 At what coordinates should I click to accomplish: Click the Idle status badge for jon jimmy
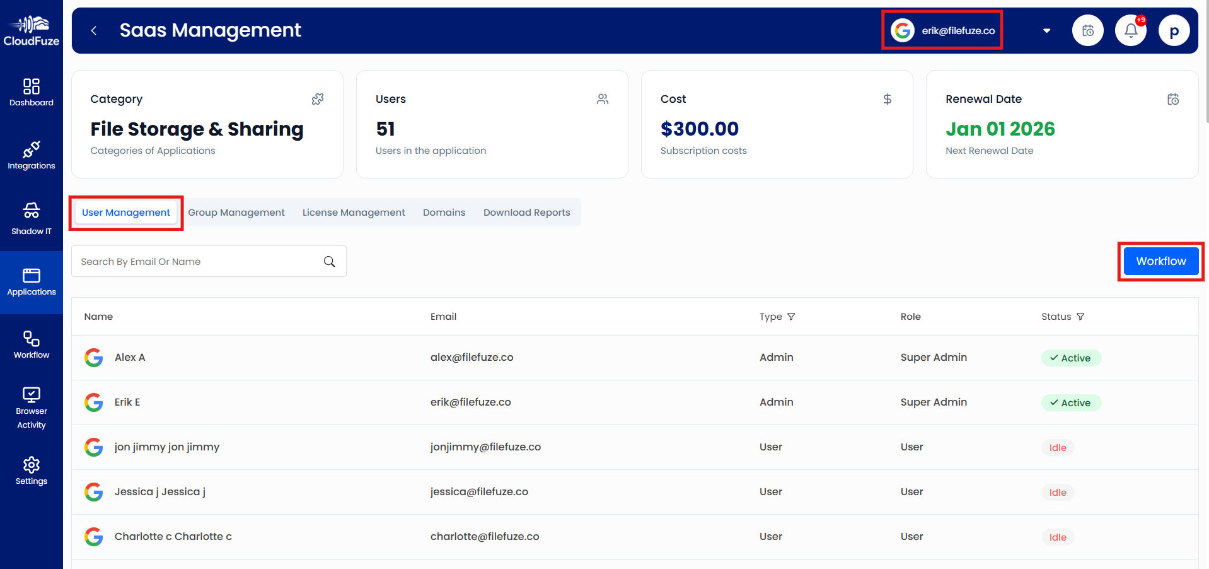click(x=1057, y=447)
